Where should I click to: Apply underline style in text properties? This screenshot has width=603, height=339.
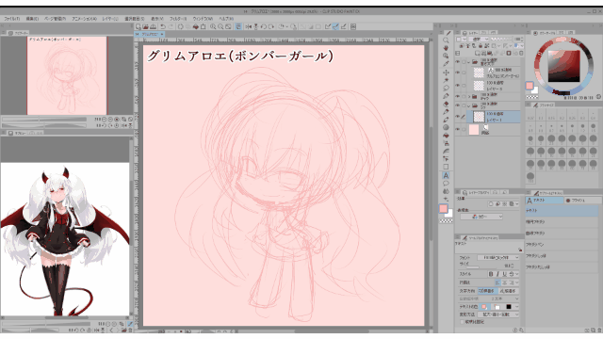coord(504,274)
